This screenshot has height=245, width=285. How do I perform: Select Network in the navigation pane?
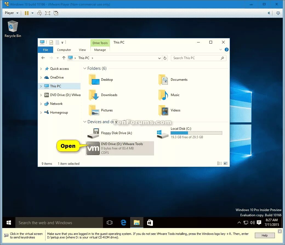[x=56, y=104]
